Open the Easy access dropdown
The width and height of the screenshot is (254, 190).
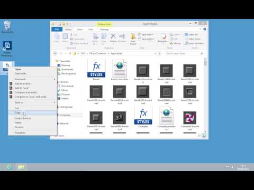click(147, 39)
